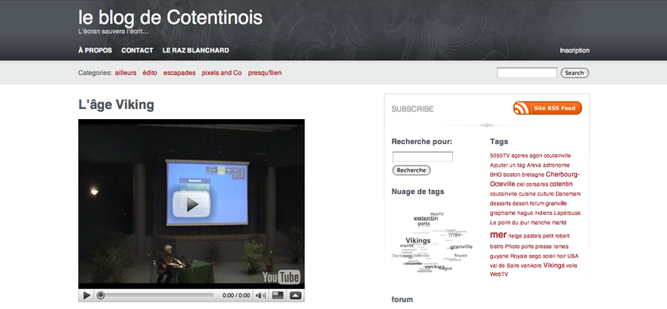Click the boston tag

[x=512, y=175]
